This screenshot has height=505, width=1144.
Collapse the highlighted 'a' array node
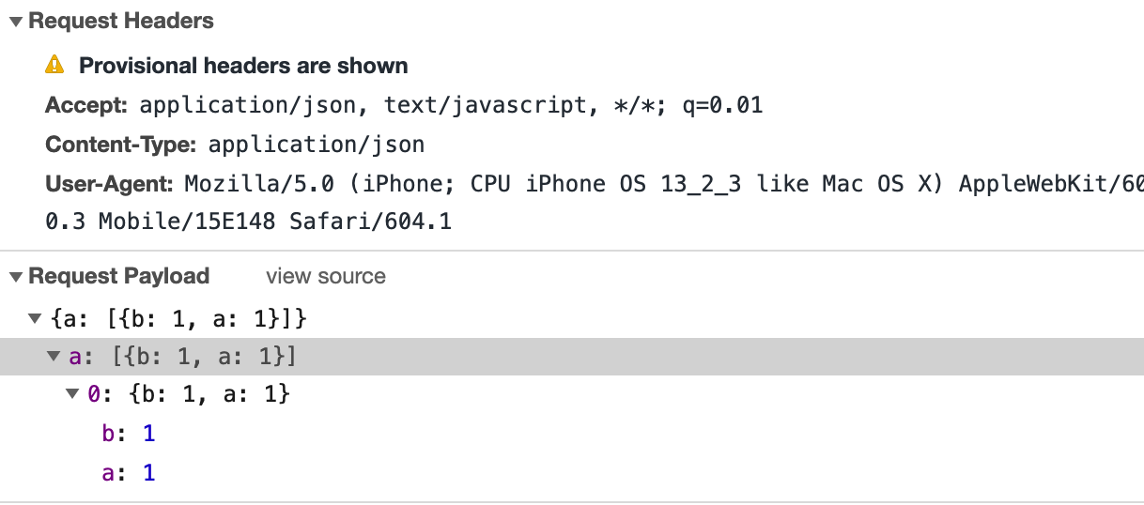point(55,357)
